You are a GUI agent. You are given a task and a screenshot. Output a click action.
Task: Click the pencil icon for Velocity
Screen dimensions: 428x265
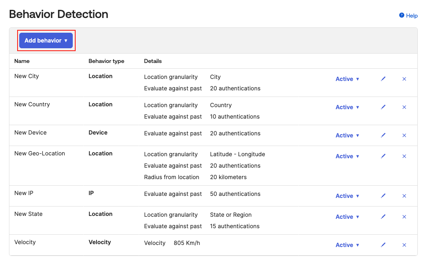pyautogui.click(x=383, y=245)
